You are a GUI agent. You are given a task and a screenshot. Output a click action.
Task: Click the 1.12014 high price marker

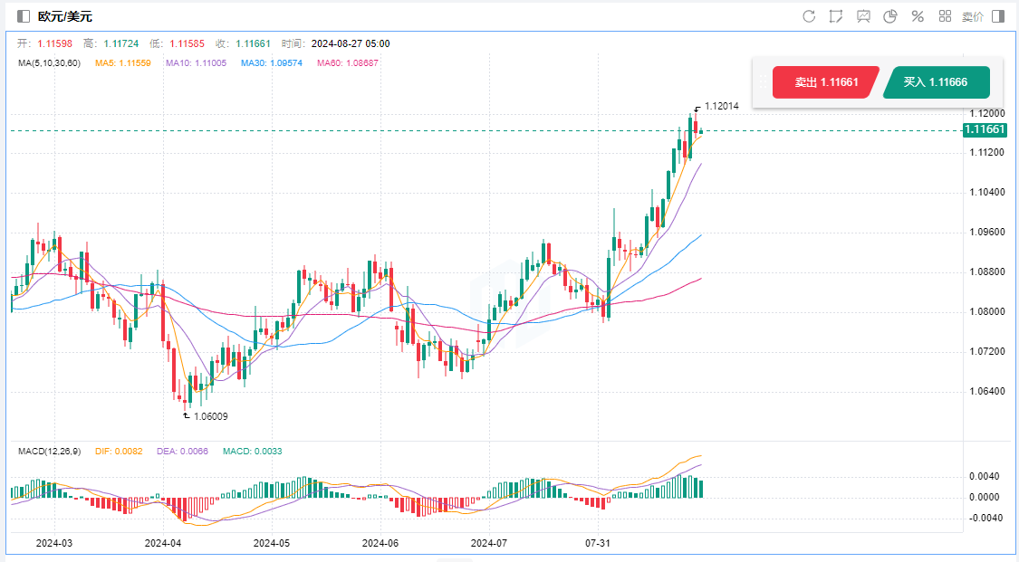tap(721, 106)
